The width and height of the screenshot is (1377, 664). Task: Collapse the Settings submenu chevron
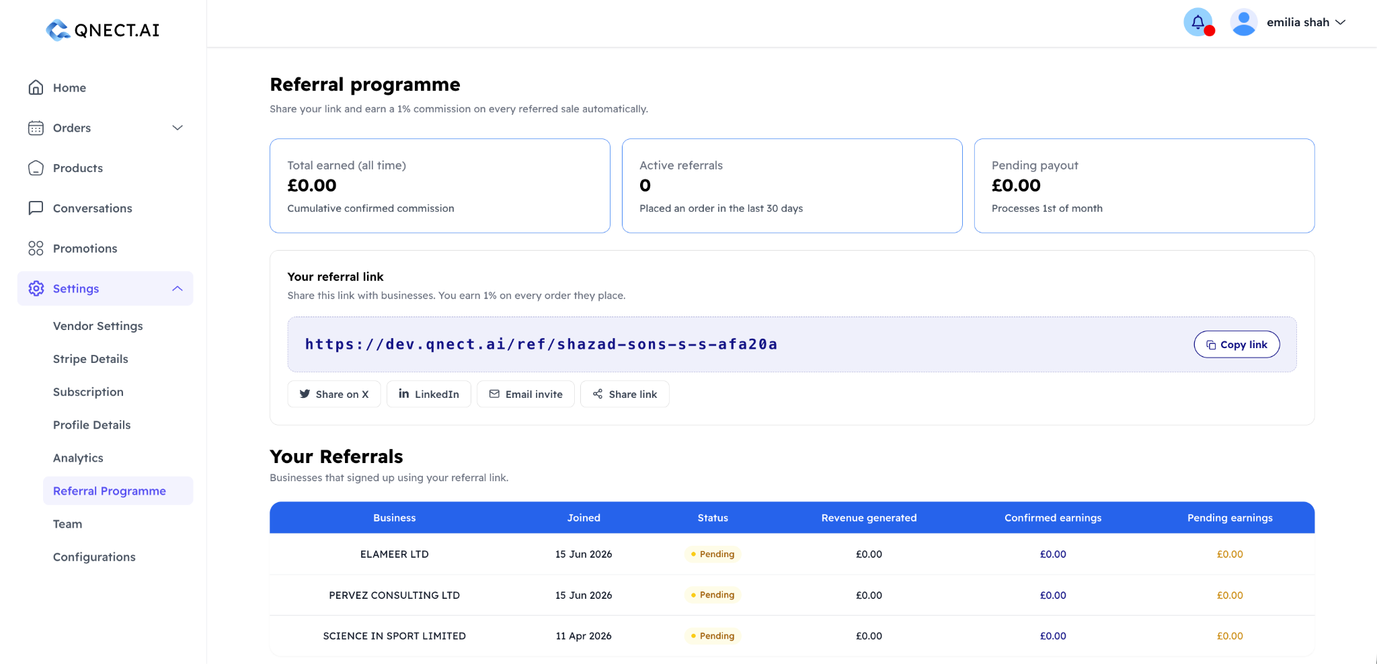click(178, 288)
